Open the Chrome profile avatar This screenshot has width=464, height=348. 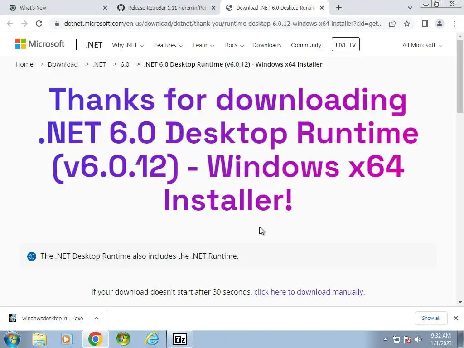[440, 24]
